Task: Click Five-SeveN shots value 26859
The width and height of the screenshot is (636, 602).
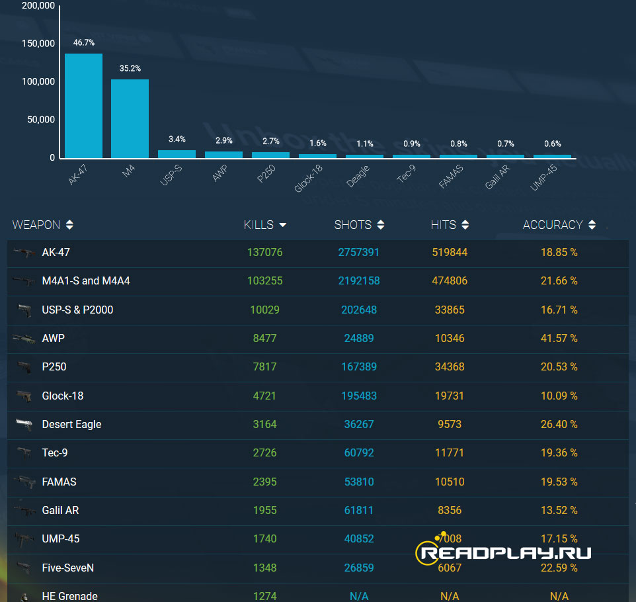Action: click(x=359, y=568)
